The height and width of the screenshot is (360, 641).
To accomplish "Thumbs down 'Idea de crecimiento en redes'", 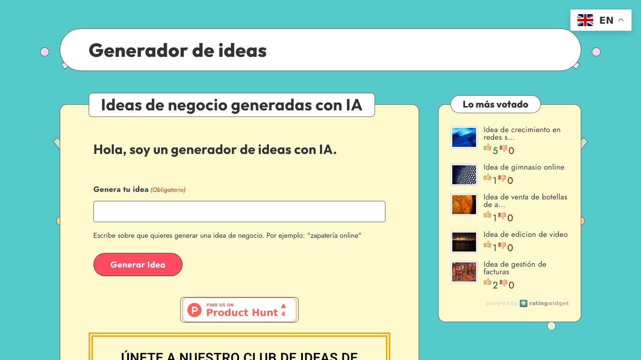I will [504, 149].
